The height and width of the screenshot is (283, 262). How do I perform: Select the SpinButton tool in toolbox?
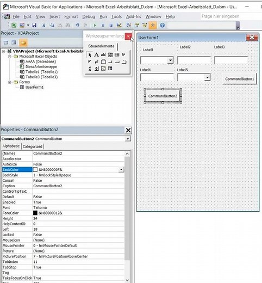[97, 69]
